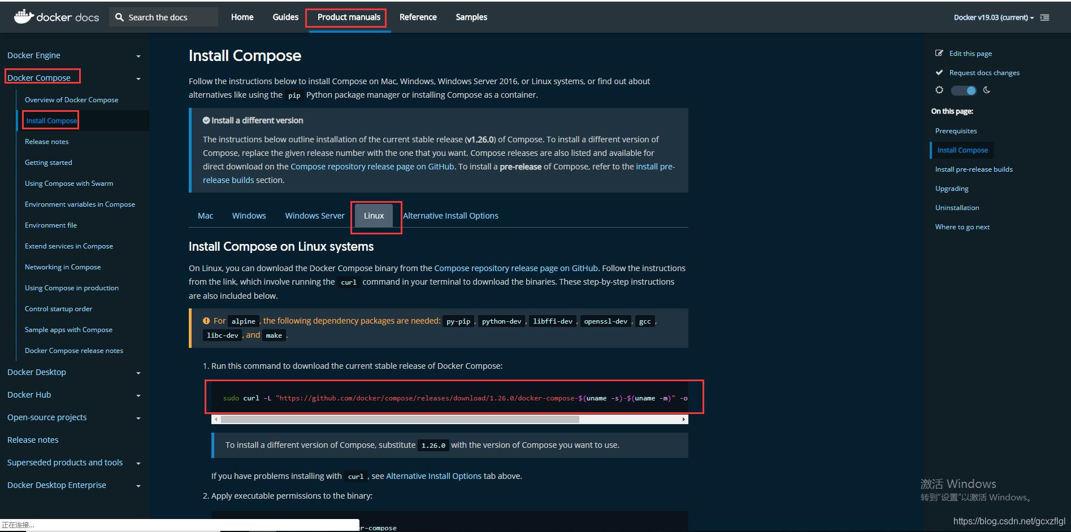Switch to the Windows tab

249,216
